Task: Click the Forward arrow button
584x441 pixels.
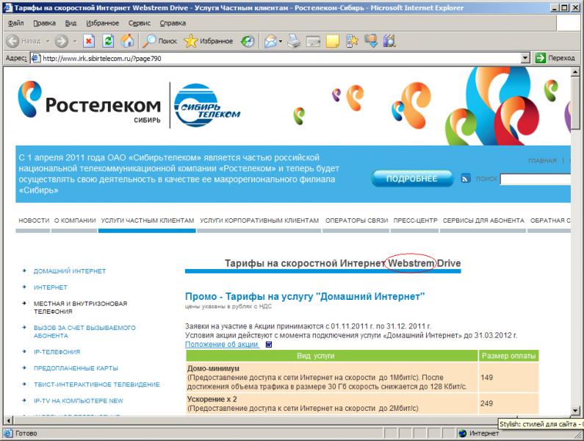Action: point(62,41)
